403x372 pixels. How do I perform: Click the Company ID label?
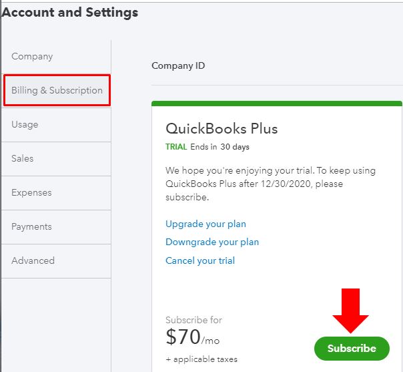tap(178, 66)
